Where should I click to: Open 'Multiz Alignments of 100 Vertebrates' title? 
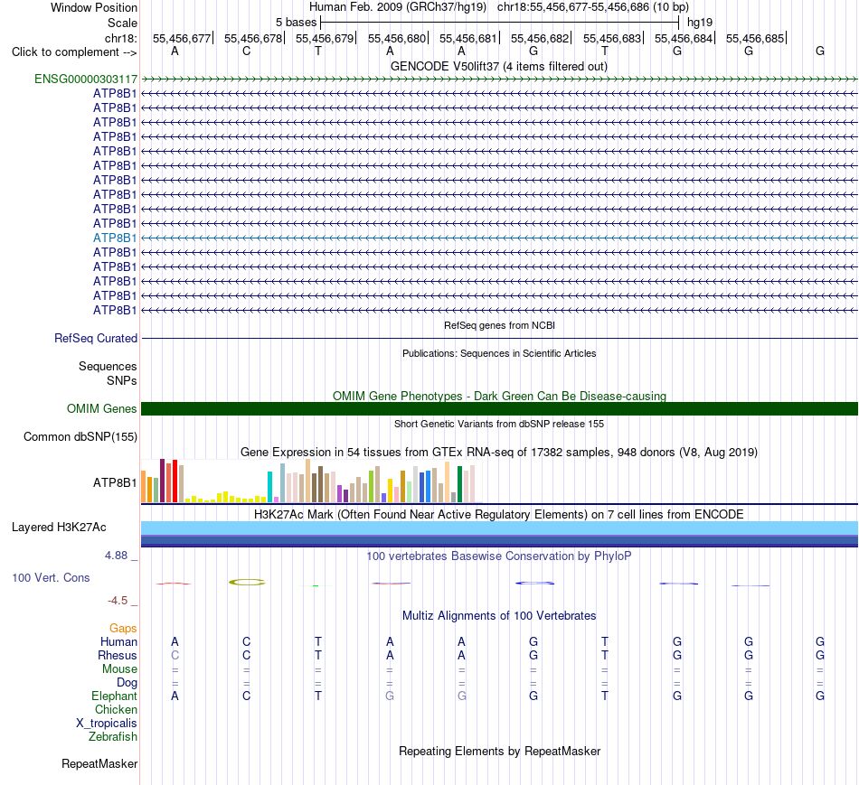(x=499, y=616)
